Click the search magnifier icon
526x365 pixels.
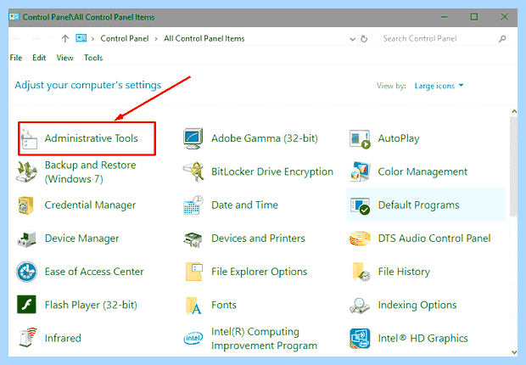(502, 38)
